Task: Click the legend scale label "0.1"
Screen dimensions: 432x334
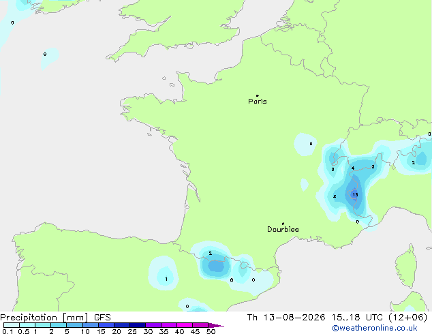Action: [x=7, y=331]
